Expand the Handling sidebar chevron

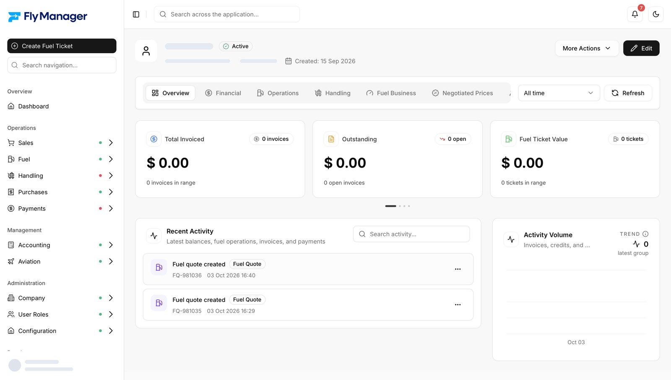click(111, 176)
